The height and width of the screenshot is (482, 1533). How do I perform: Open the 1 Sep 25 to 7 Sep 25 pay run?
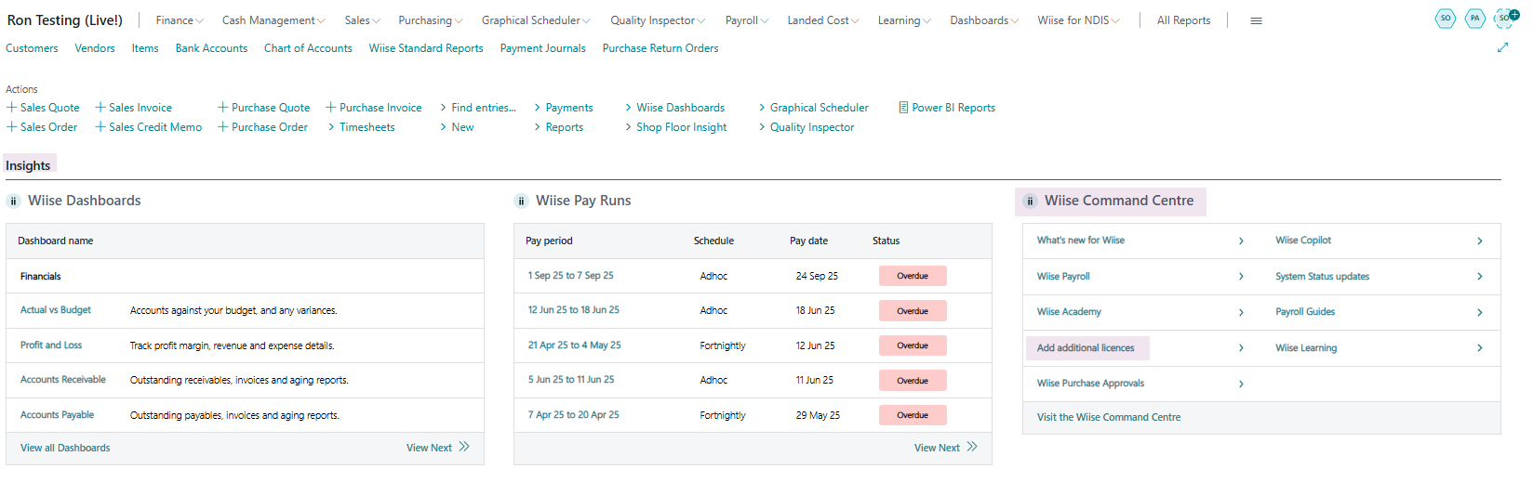point(570,276)
